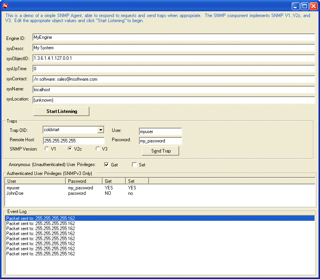The image size is (320, 279).
Task: Click the trap Password input field
Action: pos(161,141)
